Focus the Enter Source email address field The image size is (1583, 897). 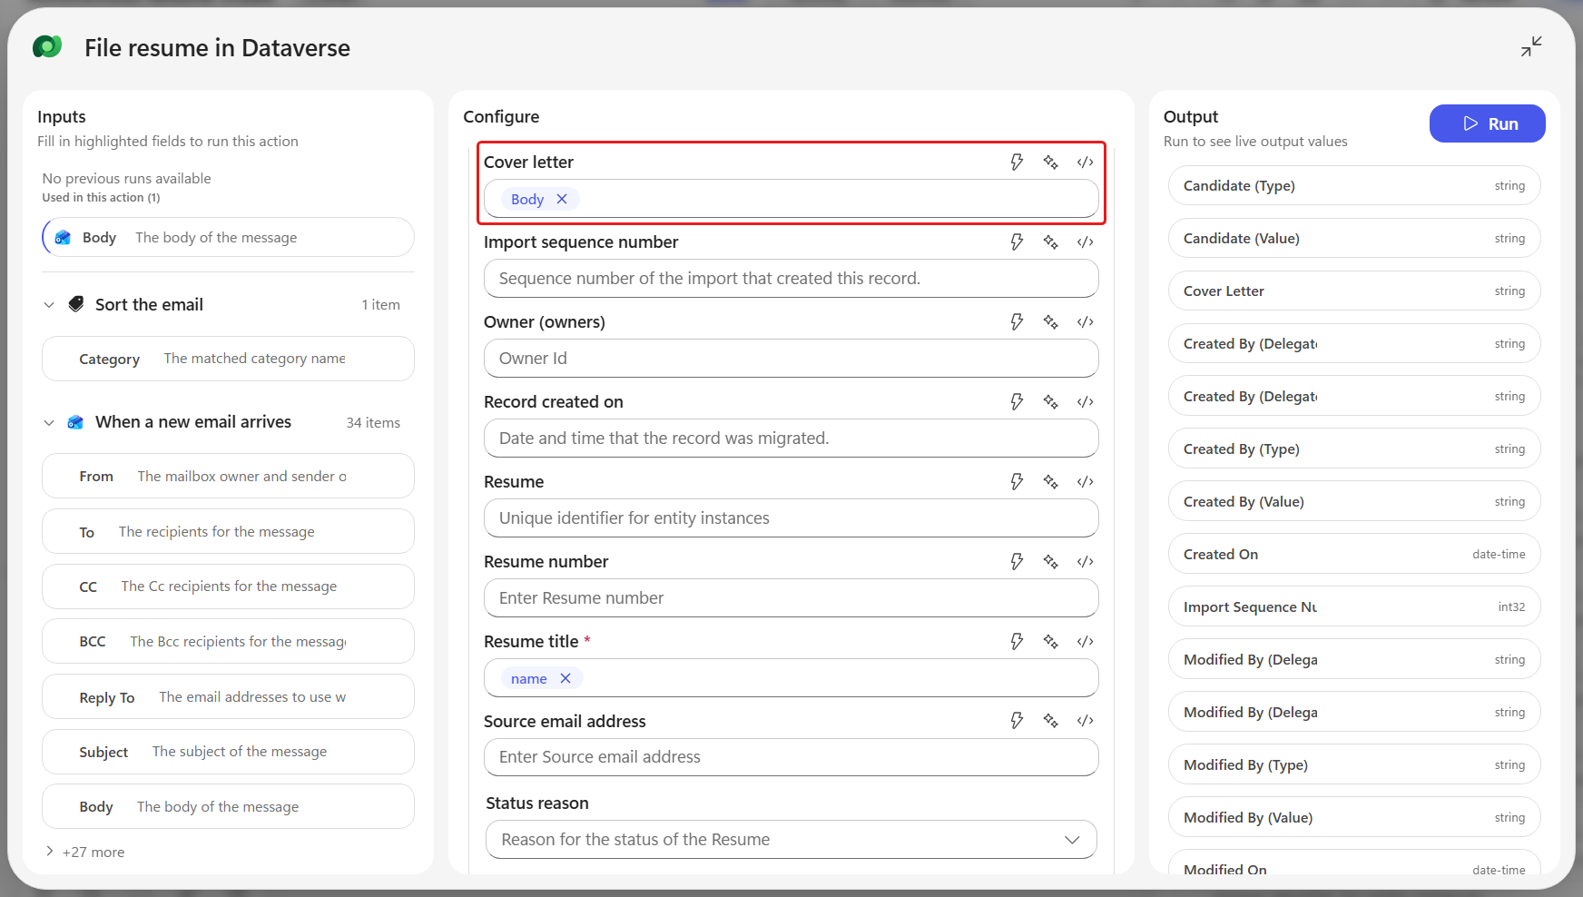(791, 757)
